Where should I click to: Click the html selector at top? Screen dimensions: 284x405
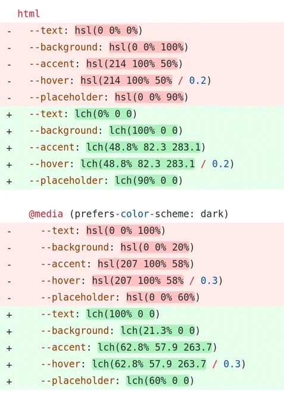point(29,14)
